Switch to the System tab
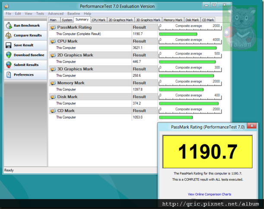This screenshot has width=264, height=209. point(67,20)
